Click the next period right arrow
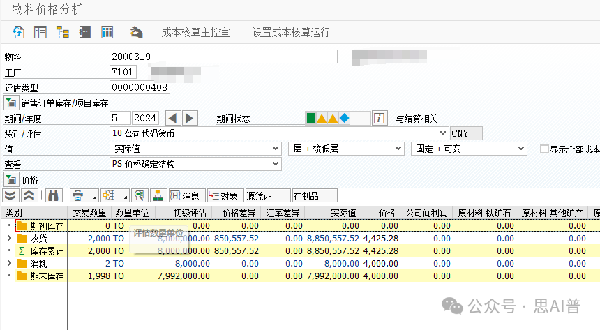600x330 pixels. click(190, 118)
